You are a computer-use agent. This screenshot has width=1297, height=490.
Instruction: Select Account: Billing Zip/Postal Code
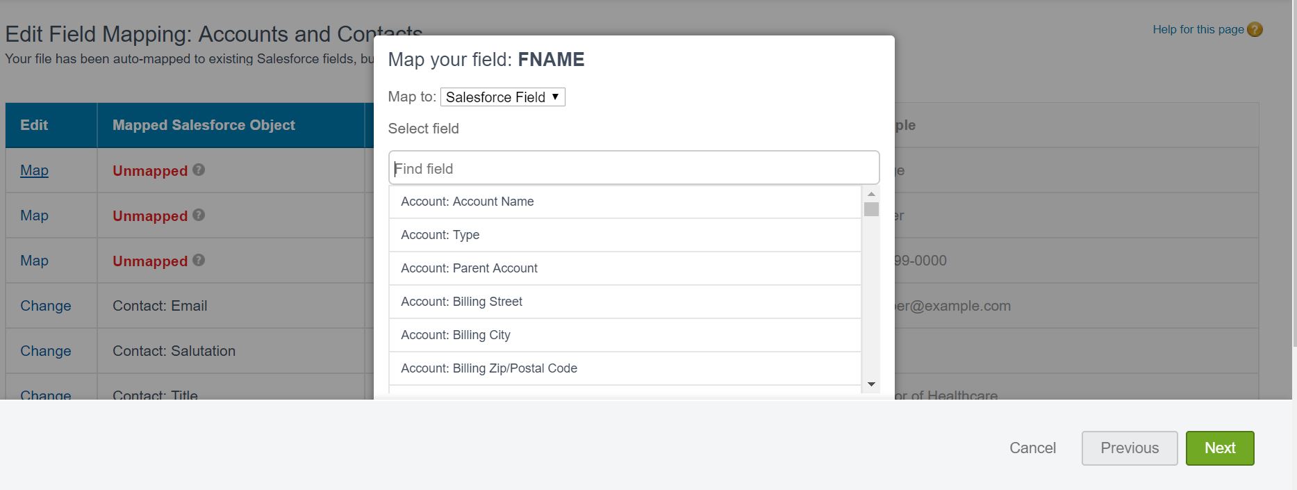(489, 368)
